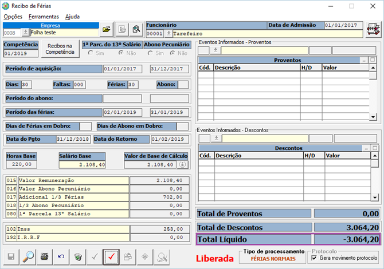Click the grayed person-search icon
This screenshot has width=384, height=269.
[162, 257]
